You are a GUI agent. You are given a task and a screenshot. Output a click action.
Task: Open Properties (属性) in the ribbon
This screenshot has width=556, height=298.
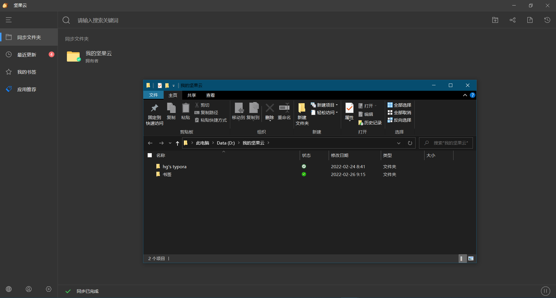pos(349,111)
